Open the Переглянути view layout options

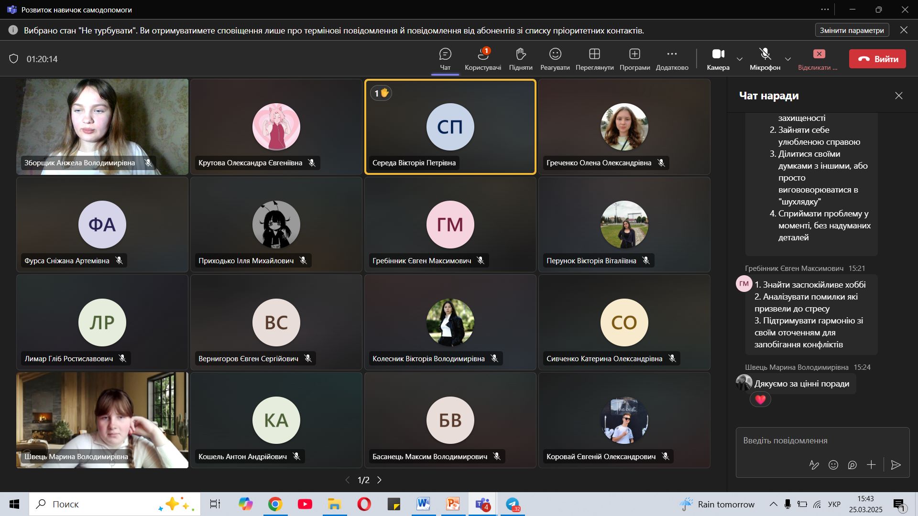click(594, 59)
